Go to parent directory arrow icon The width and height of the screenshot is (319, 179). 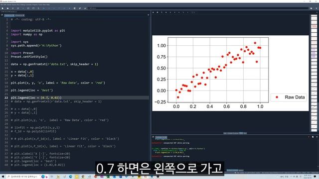tap(317, 8)
